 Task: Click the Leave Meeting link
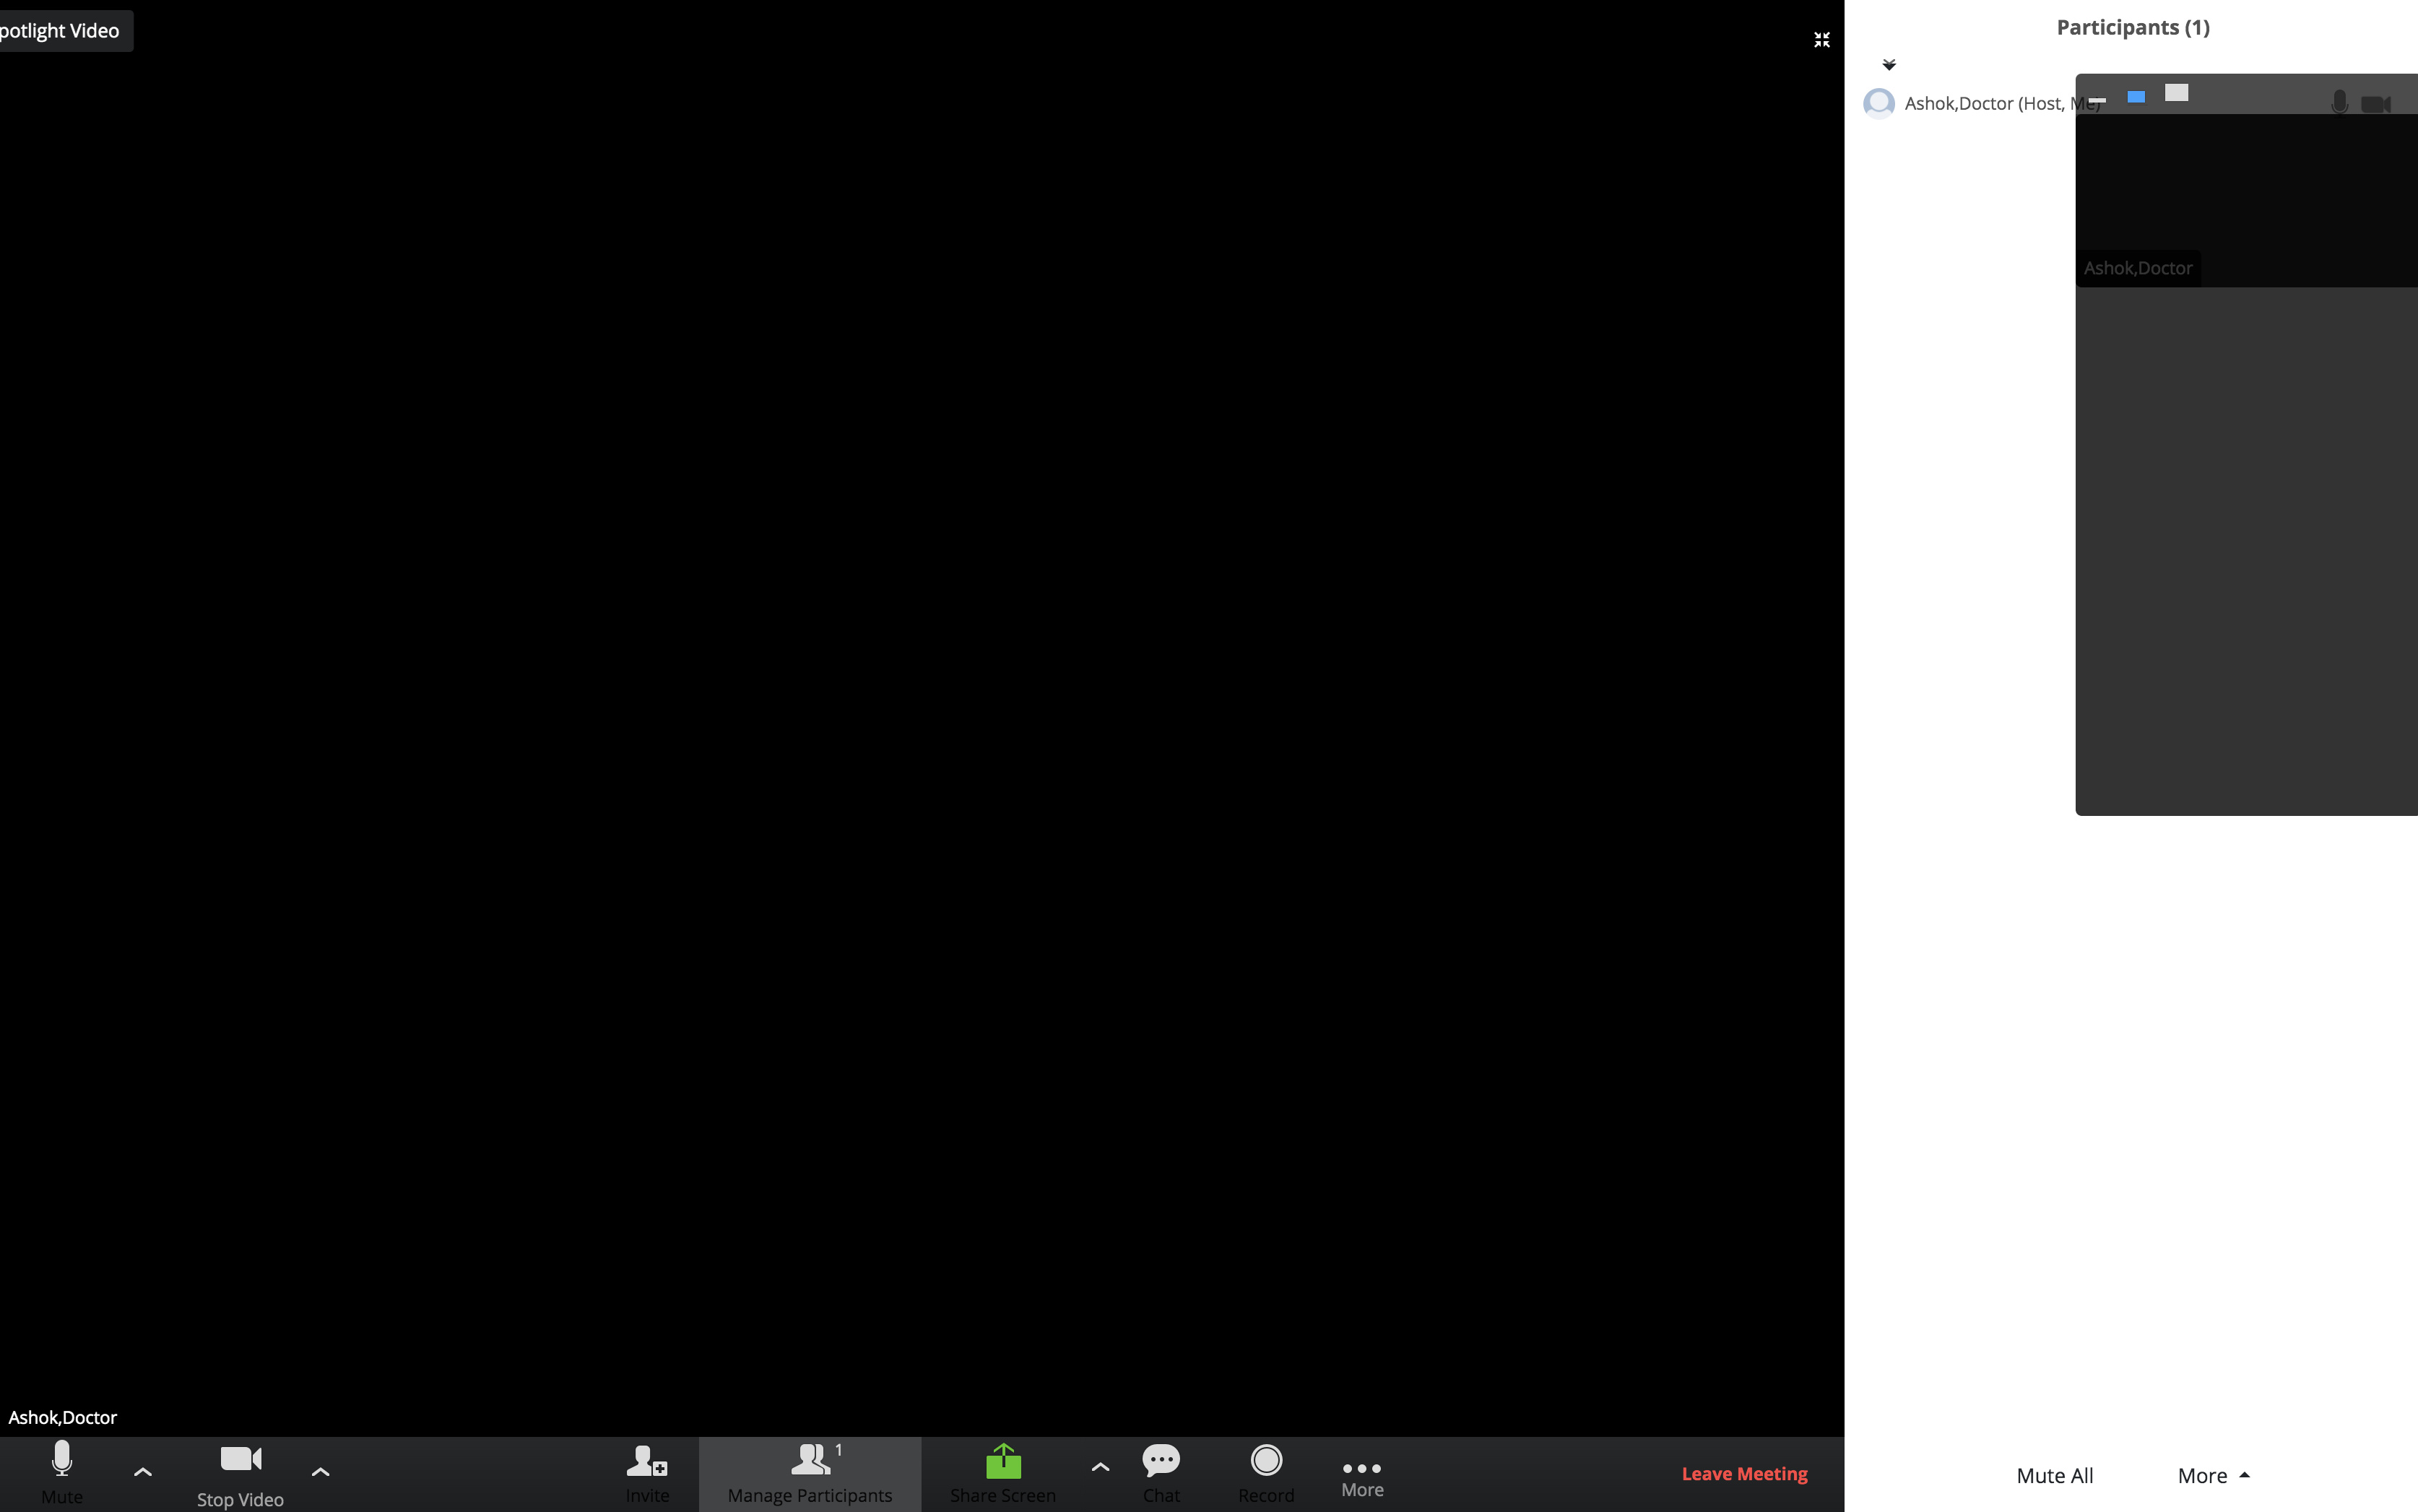(x=1744, y=1474)
